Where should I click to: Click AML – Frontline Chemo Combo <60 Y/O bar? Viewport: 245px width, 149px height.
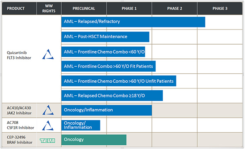(x=103, y=52)
